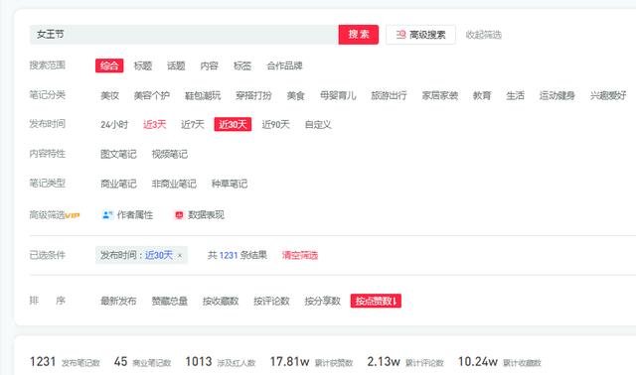
Task: Click the advanced search magnifier icon
Action: [x=400, y=35]
